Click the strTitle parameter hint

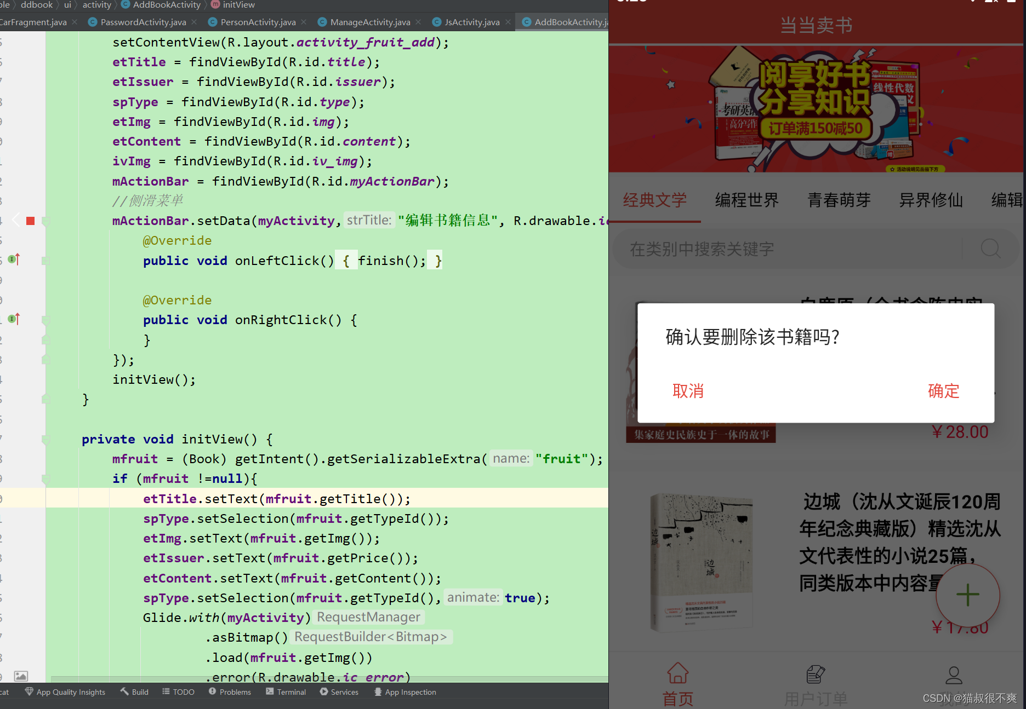point(369,220)
